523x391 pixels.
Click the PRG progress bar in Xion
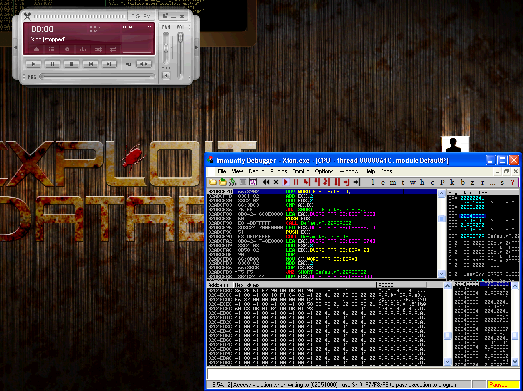(98, 77)
